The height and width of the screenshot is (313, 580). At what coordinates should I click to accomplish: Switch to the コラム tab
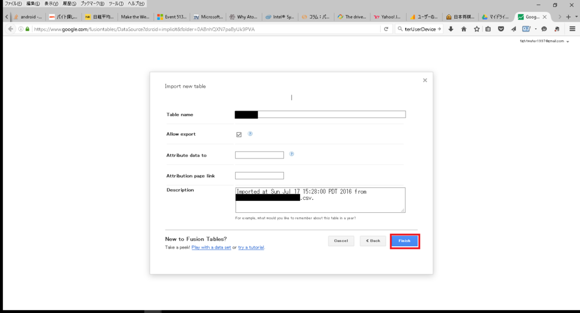click(x=315, y=17)
